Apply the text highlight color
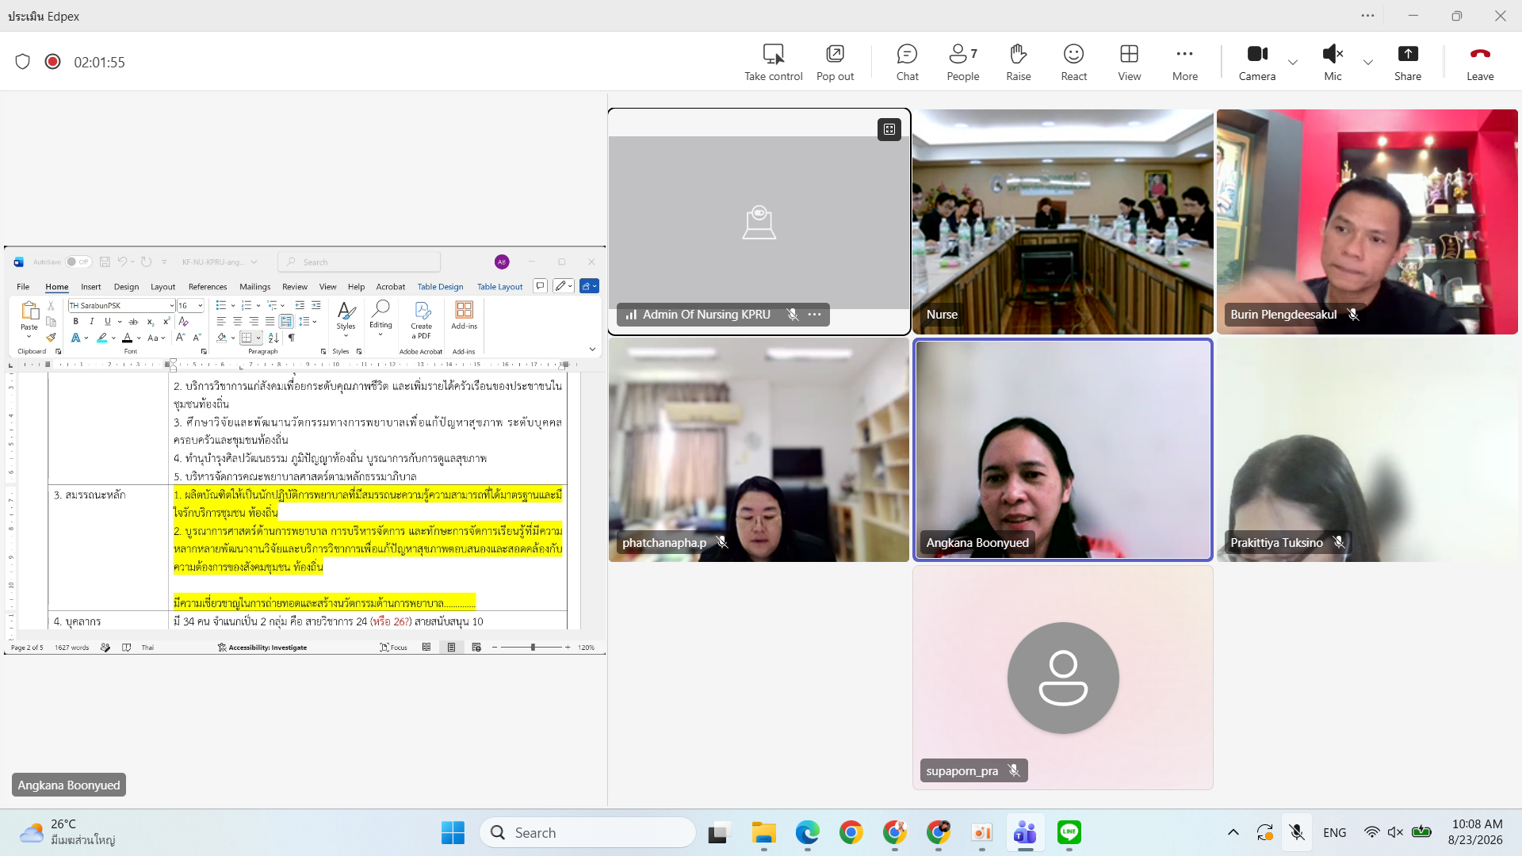This screenshot has width=1522, height=856. pos(101,338)
